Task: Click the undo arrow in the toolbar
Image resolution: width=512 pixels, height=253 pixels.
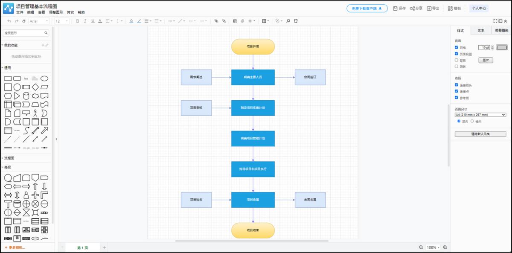Action: tap(9, 21)
